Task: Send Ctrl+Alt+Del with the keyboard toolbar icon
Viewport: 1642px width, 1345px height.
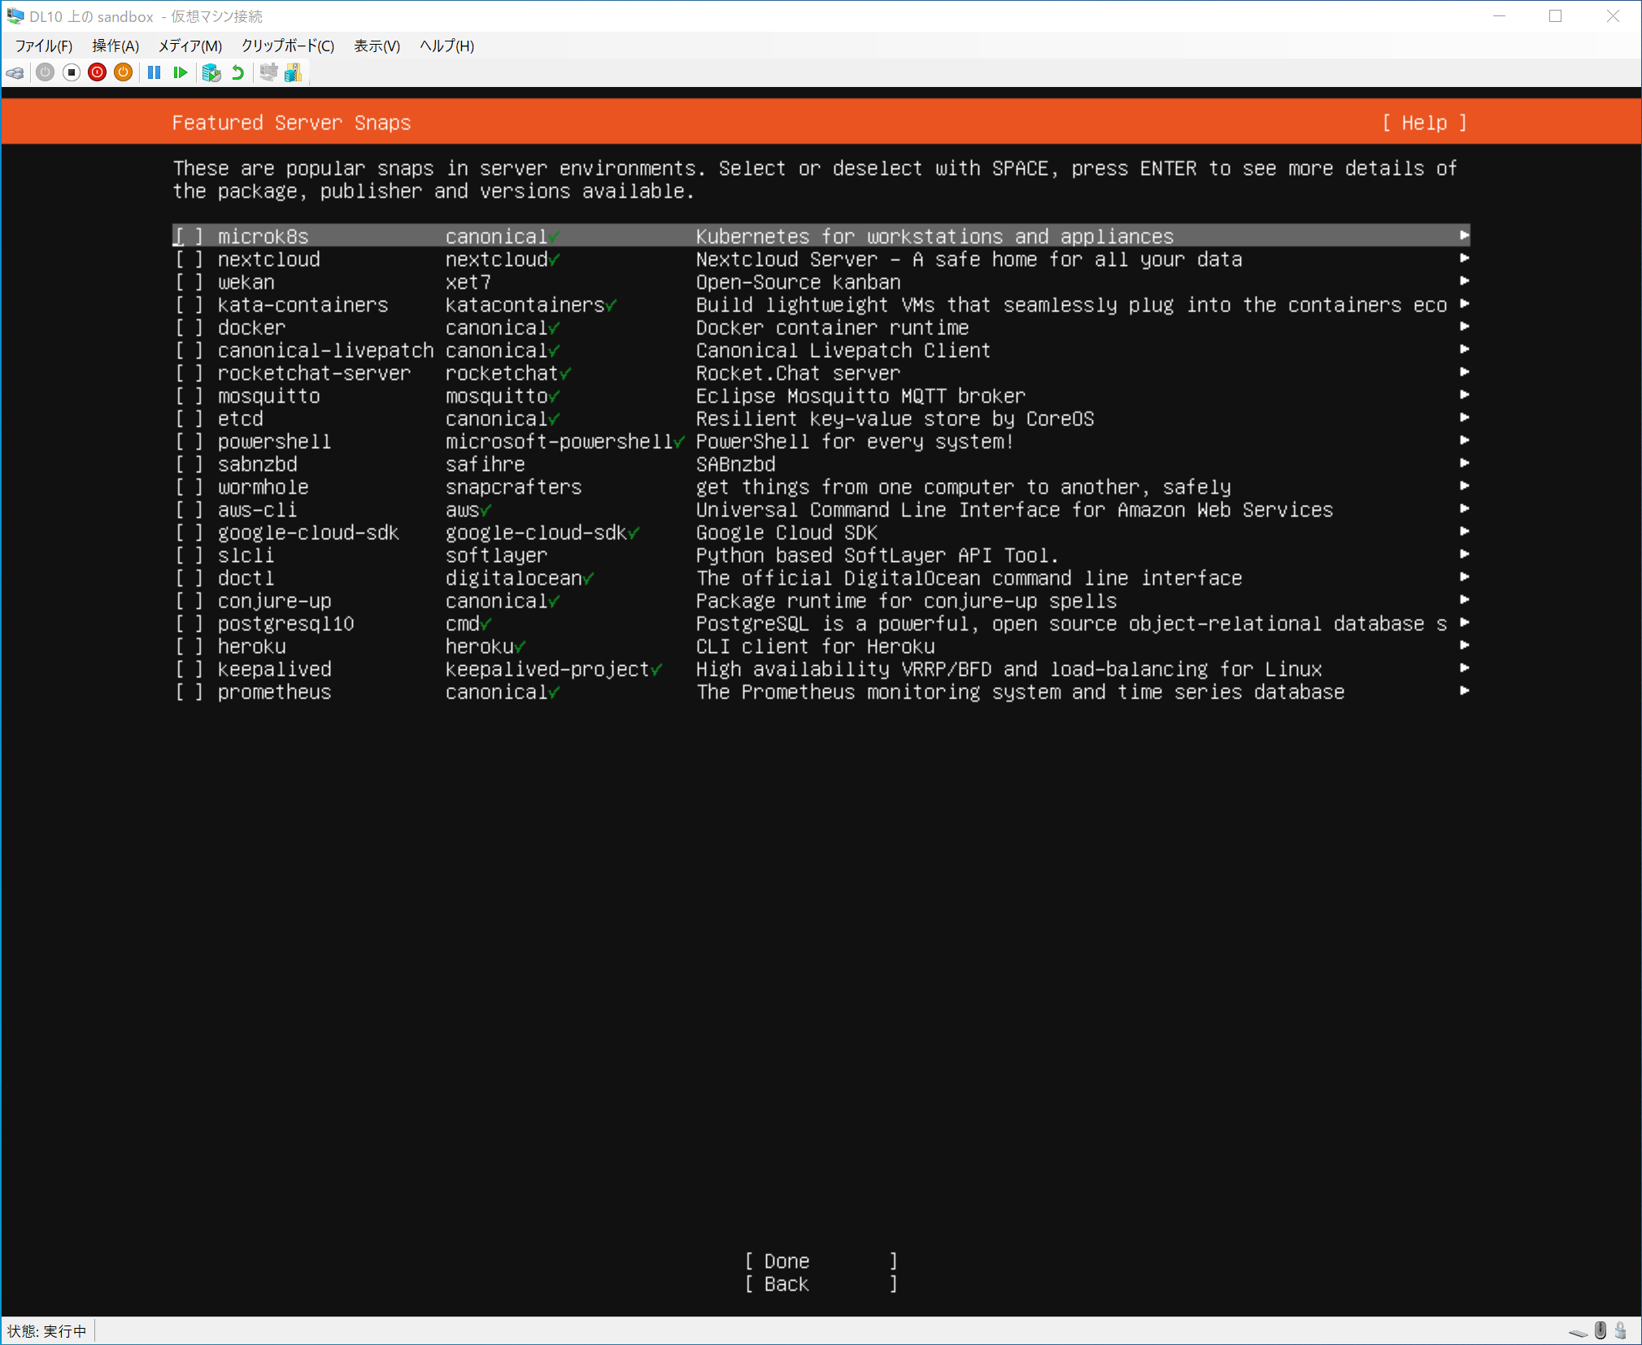Action: click(15, 73)
